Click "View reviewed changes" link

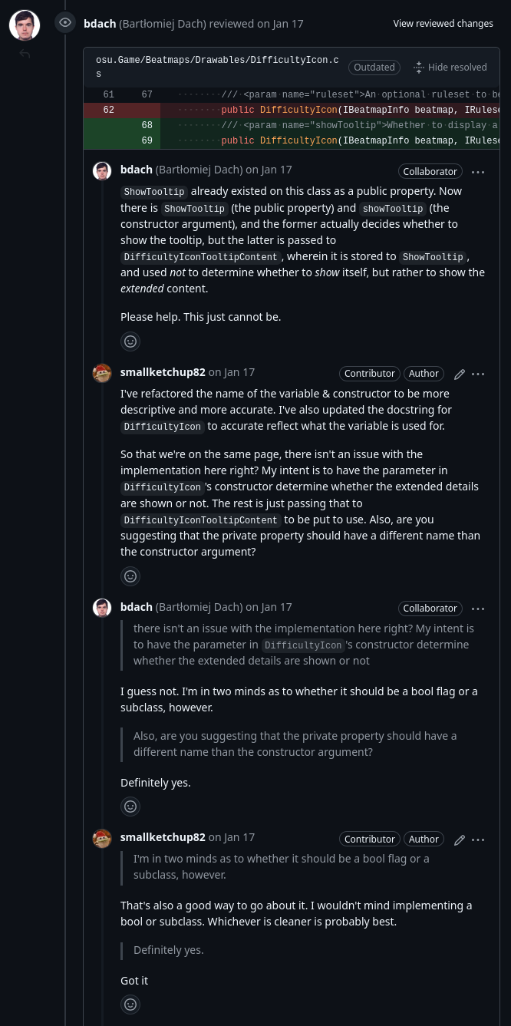pyautogui.click(x=443, y=24)
